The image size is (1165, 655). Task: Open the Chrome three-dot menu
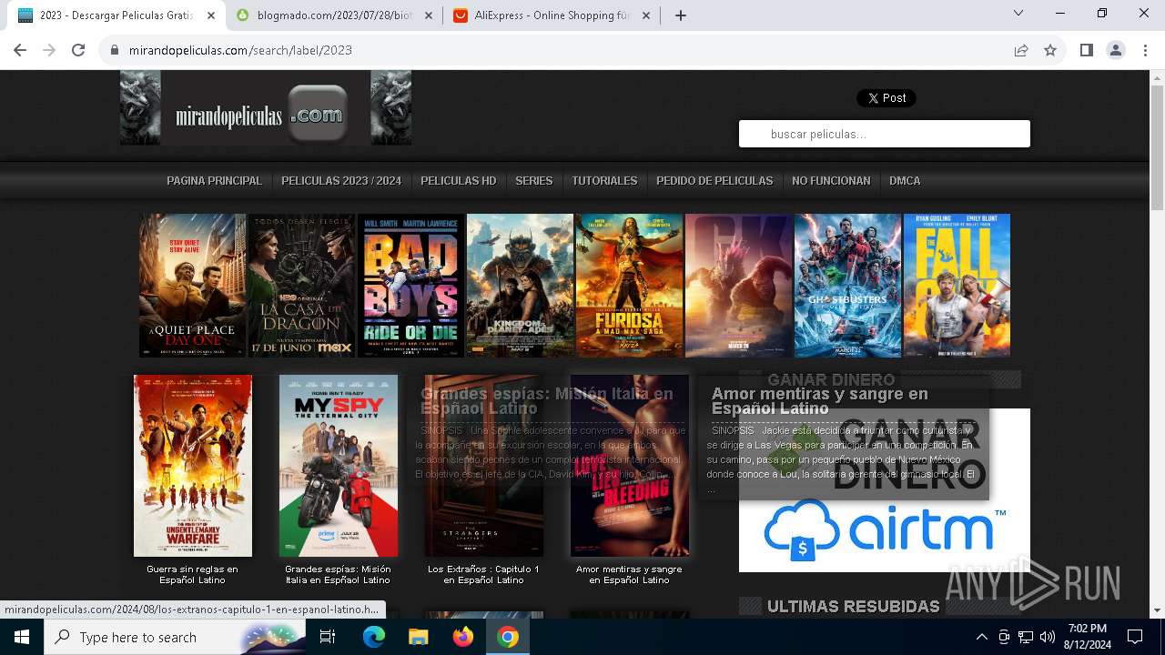click(1145, 50)
